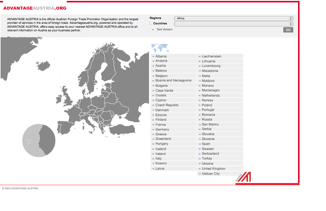This screenshot has width=326, height=211.
Task: Open the United Kingdom country link
Action: tap(214, 169)
